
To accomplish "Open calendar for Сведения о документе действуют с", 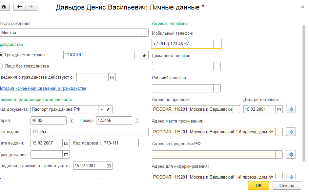I will click(x=109, y=166).
